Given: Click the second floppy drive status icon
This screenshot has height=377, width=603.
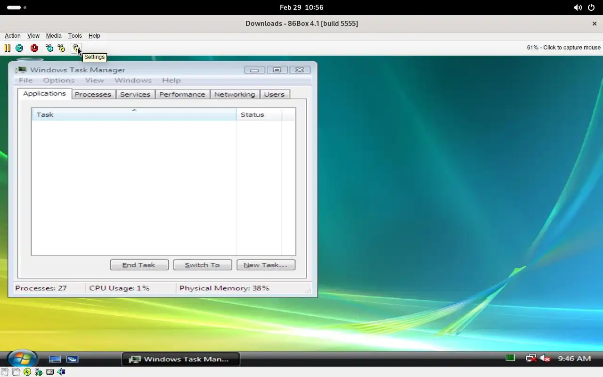Looking at the screenshot, I should tap(16, 372).
